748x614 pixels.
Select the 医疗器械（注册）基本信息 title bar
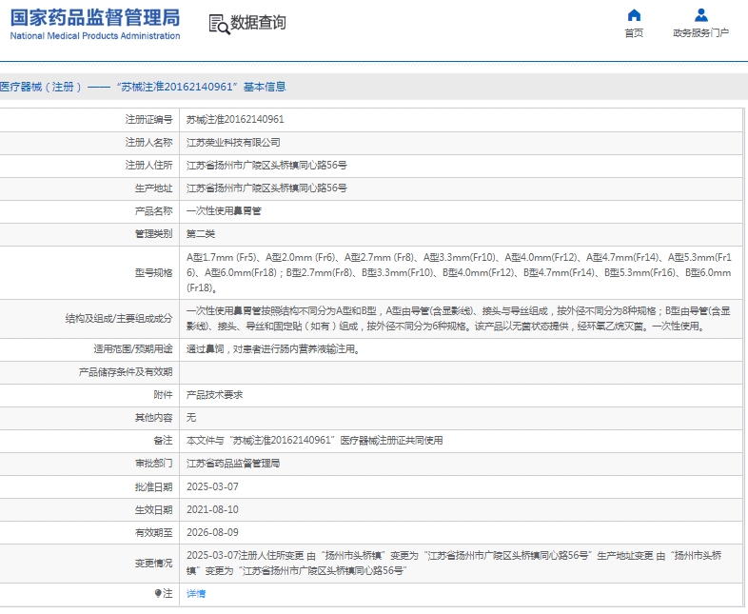pyautogui.click(x=374, y=87)
